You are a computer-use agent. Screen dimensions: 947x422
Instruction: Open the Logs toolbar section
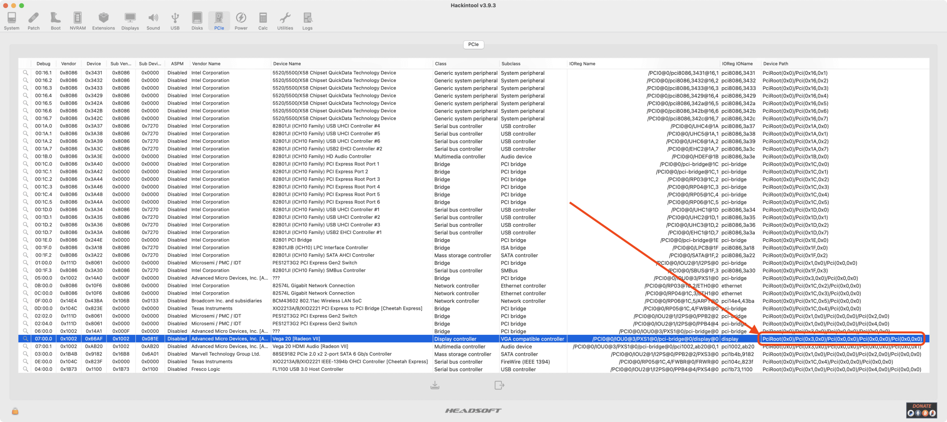click(307, 21)
